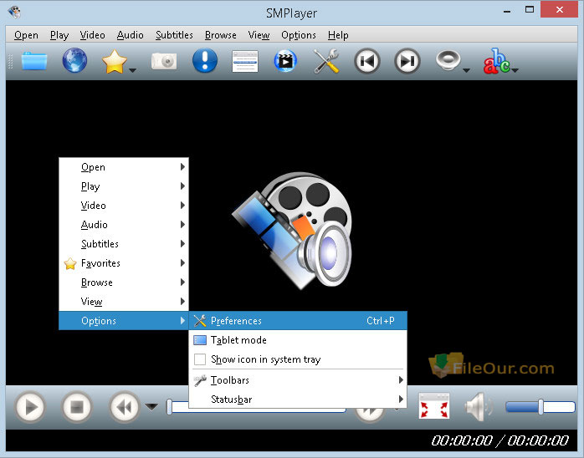Click the time display 00:00:00 / 00:00:00
This screenshot has width=584, height=458.
click(x=499, y=440)
